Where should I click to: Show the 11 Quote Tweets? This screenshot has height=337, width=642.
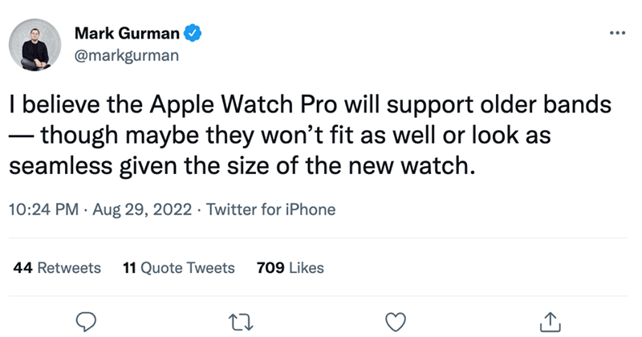(180, 267)
